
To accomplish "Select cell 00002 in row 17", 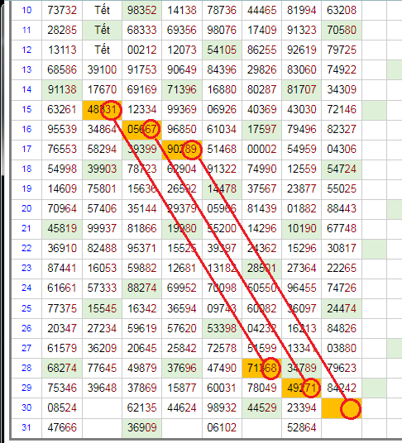I will [261, 149].
